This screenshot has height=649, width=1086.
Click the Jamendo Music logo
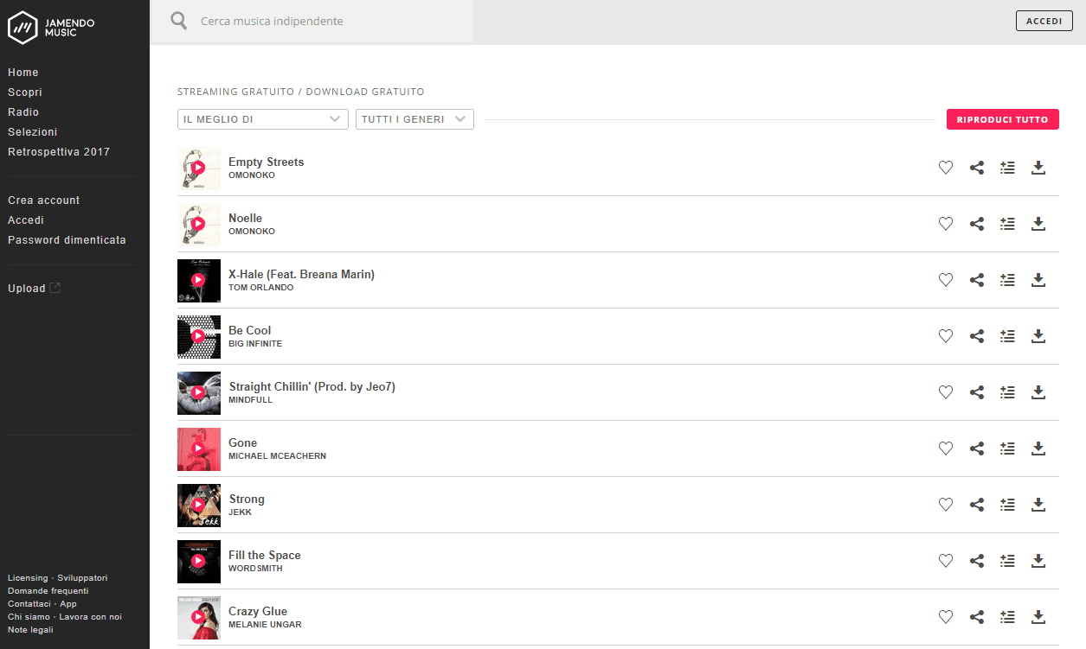click(x=51, y=27)
